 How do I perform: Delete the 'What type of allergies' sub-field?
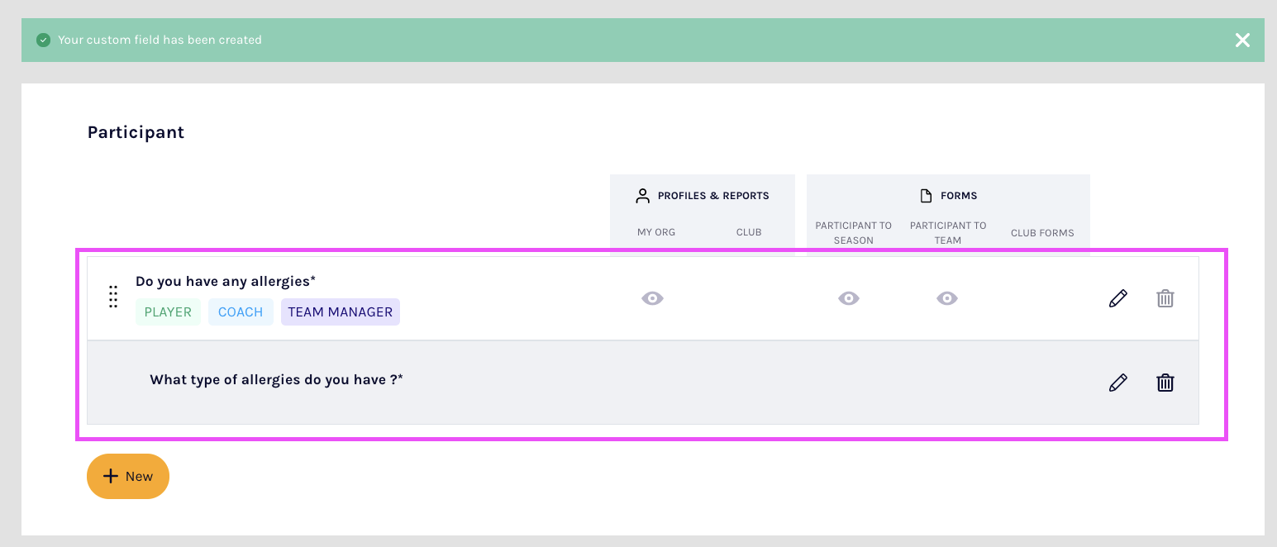tap(1165, 383)
